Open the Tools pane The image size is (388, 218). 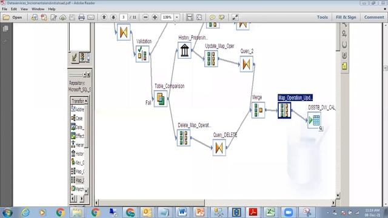(323, 18)
